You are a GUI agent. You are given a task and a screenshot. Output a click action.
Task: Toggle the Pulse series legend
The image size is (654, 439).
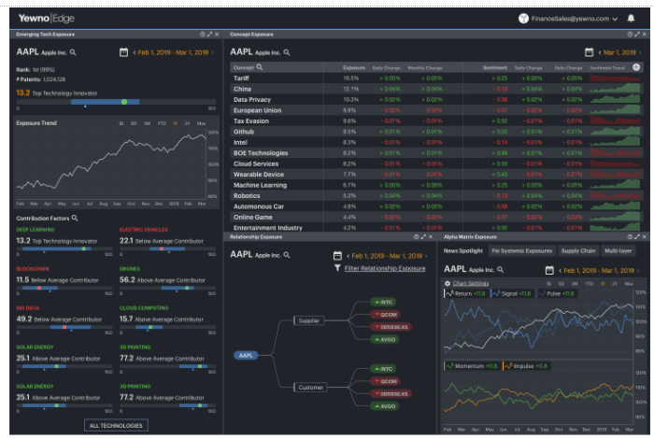point(557,293)
